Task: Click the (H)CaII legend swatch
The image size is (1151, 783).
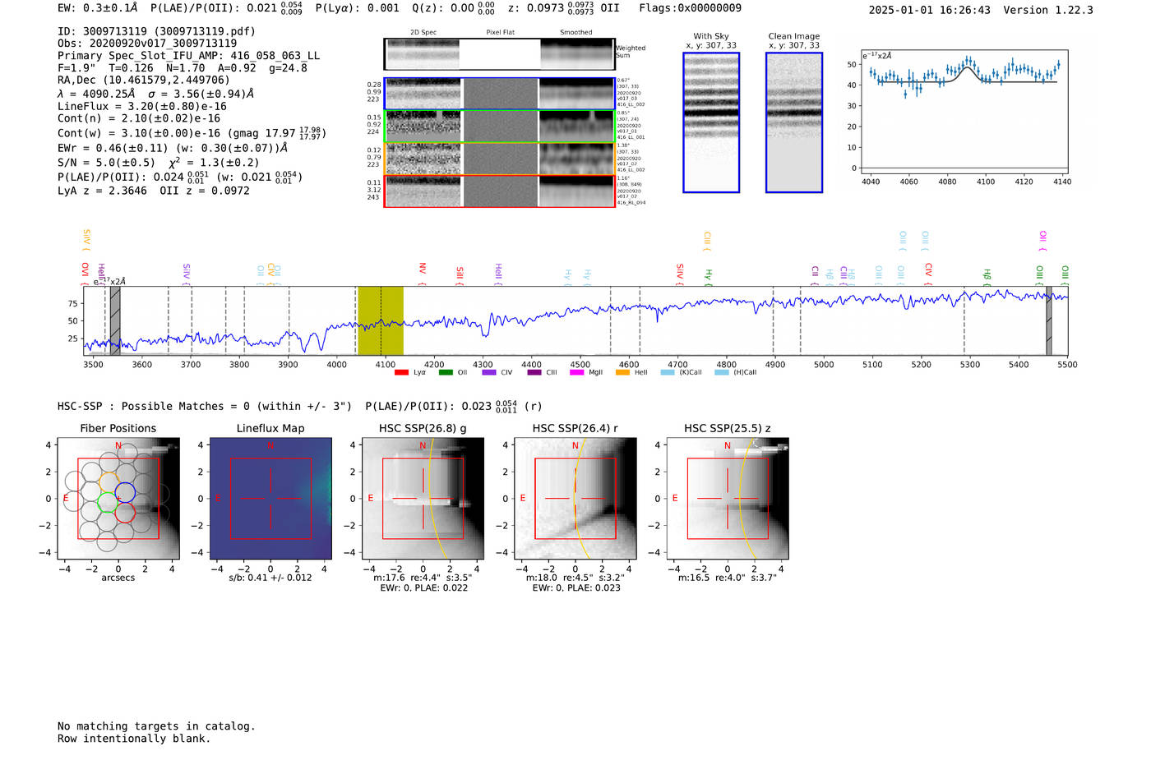Action: (722, 372)
